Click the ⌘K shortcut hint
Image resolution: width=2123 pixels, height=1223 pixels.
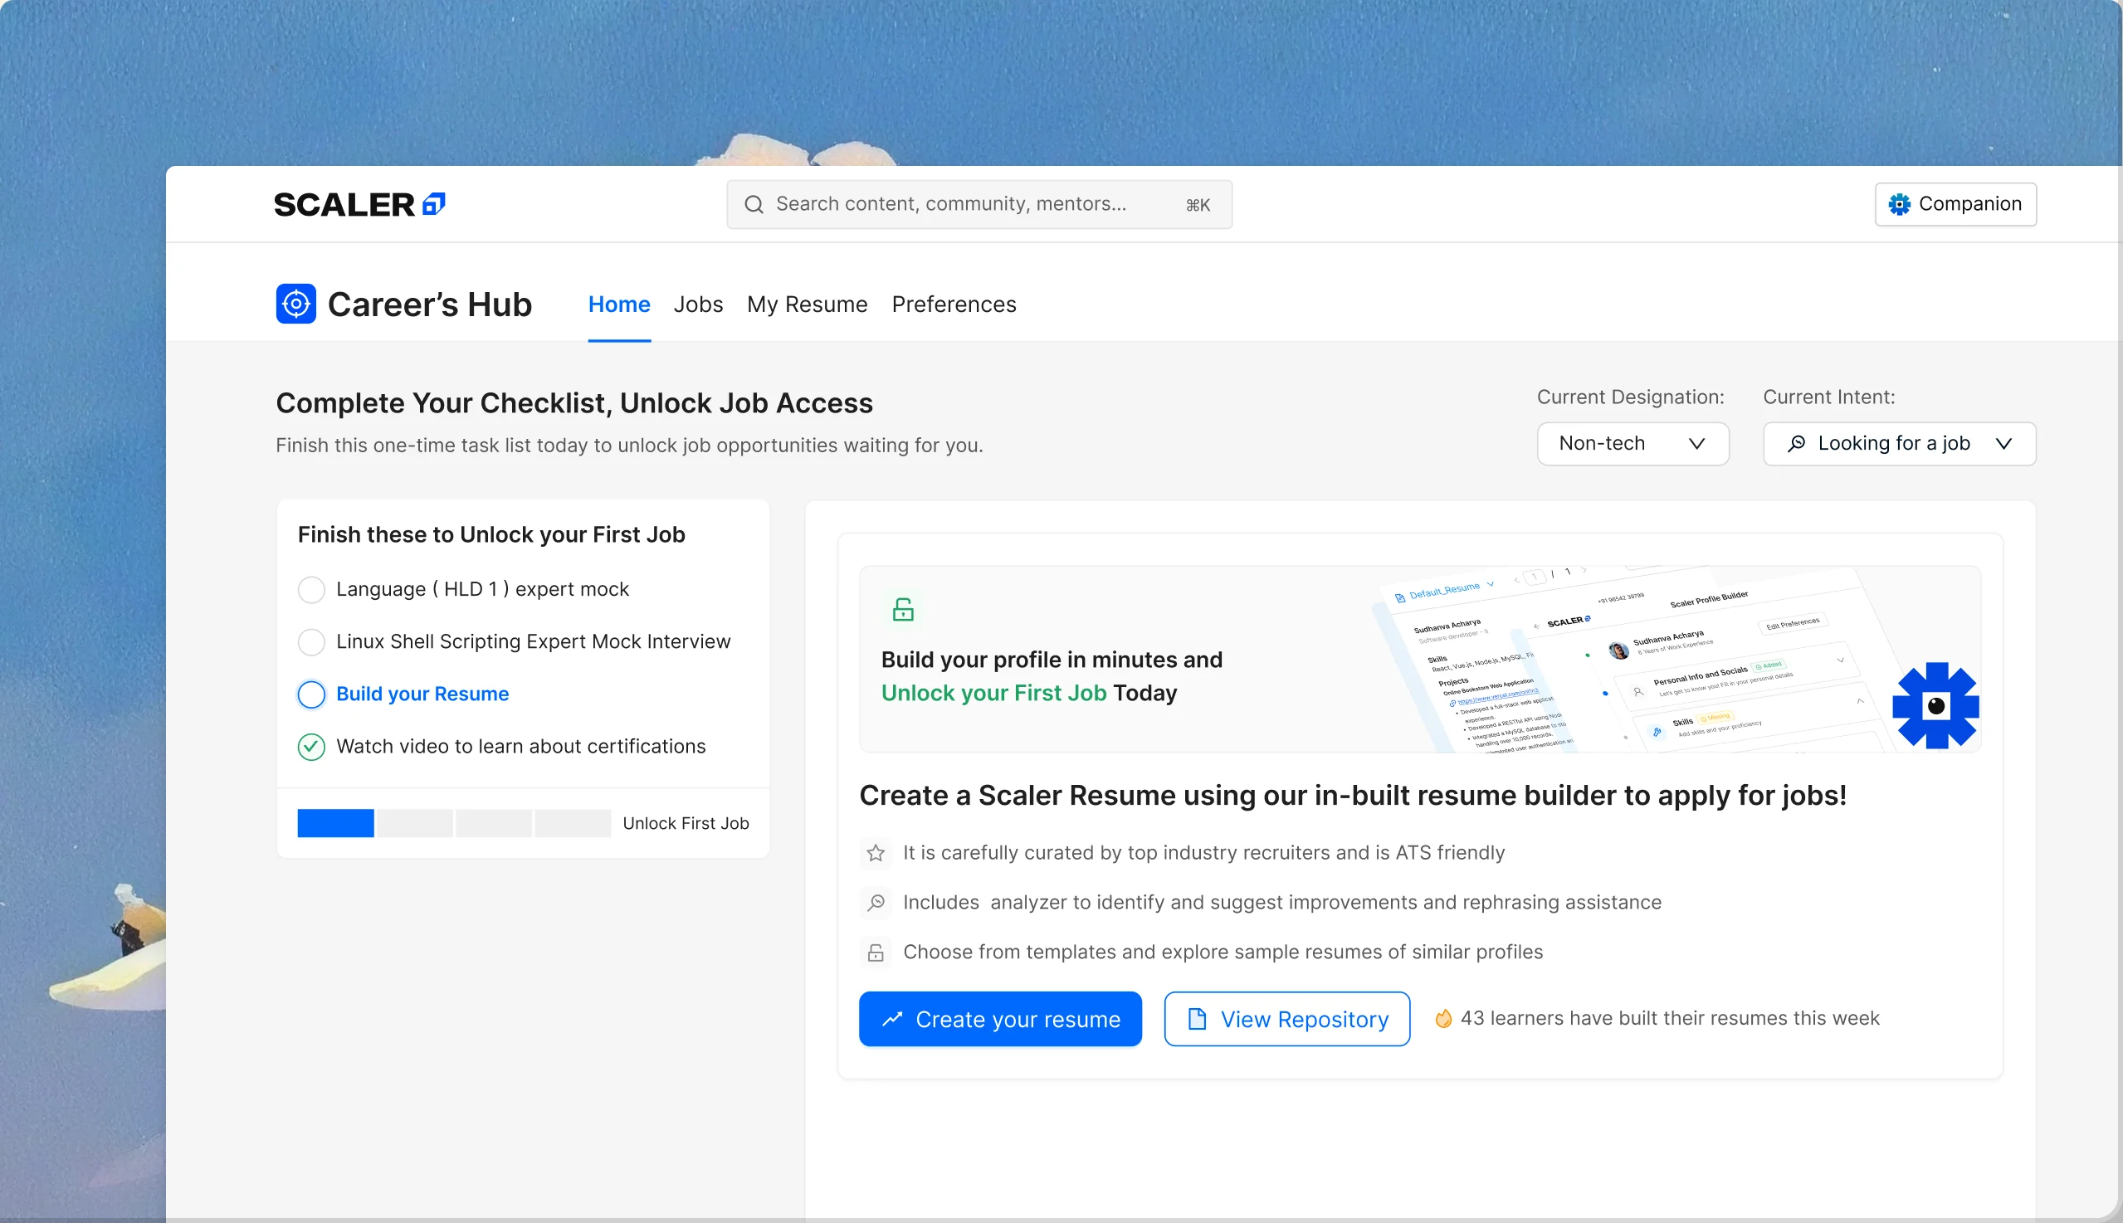tap(1197, 205)
